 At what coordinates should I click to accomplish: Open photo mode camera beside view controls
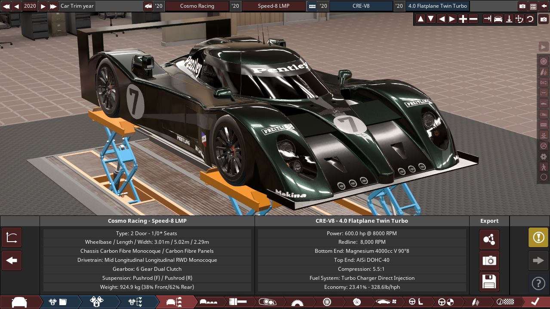pos(544,19)
